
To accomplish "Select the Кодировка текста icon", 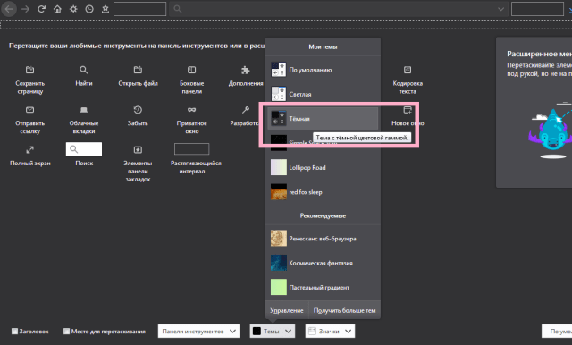I will 408,70.
